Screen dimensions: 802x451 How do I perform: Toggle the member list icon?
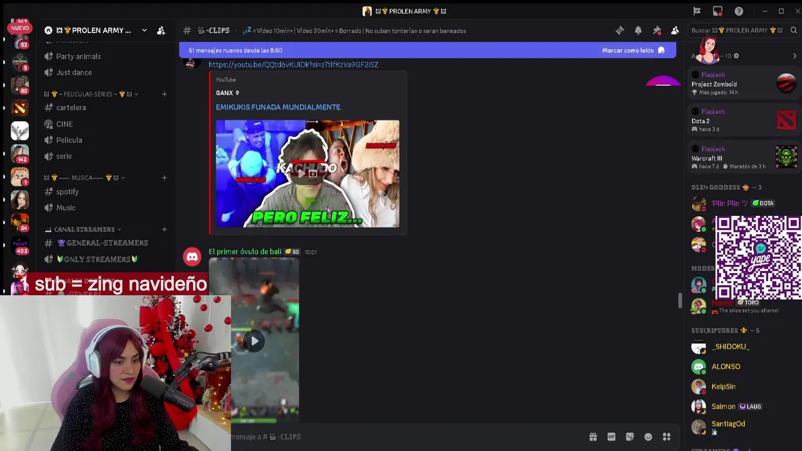click(x=675, y=30)
